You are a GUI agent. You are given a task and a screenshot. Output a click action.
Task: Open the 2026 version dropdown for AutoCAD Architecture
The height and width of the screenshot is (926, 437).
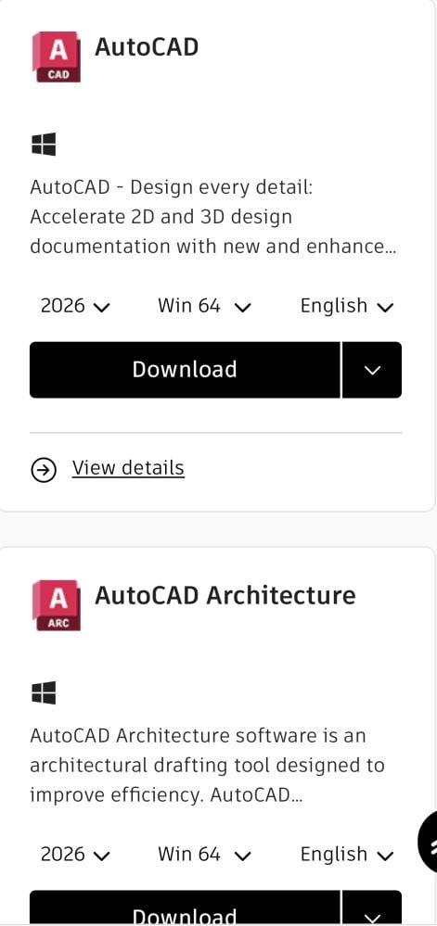tap(75, 855)
